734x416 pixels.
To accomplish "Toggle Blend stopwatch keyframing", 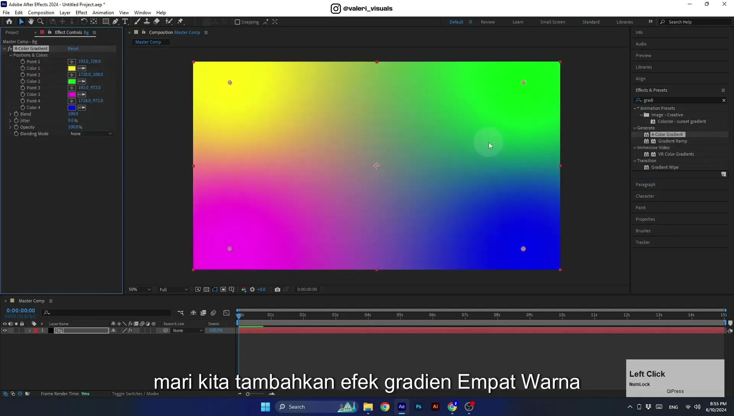I will point(16,114).
